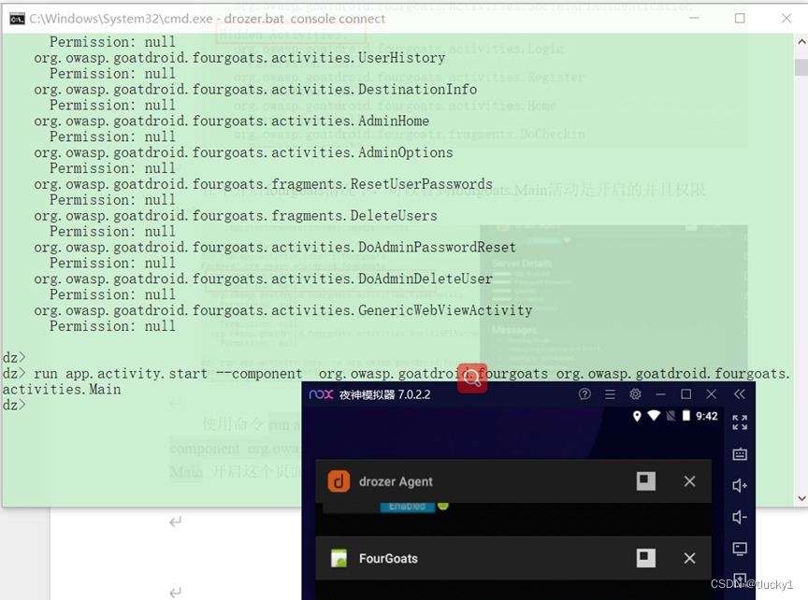The height and width of the screenshot is (600, 808).
Task: Click the UserHistory activity line
Action: (x=239, y=58)
